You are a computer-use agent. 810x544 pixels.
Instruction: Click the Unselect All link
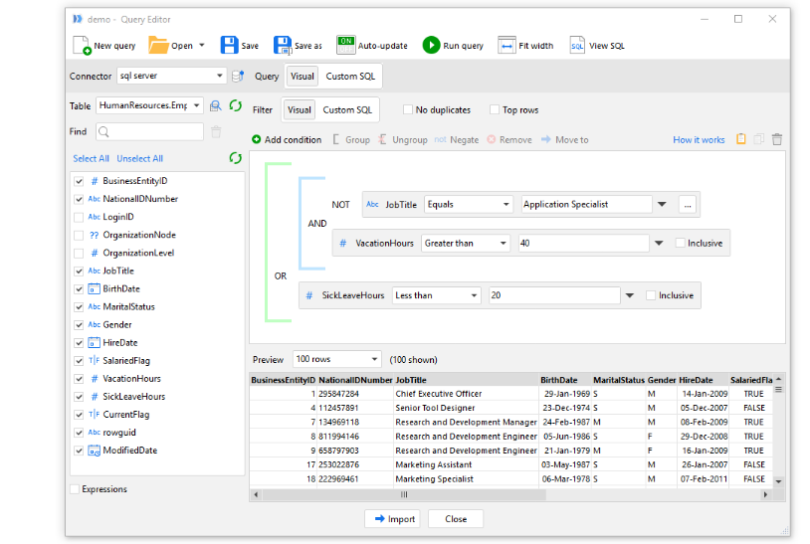(139, 158)
